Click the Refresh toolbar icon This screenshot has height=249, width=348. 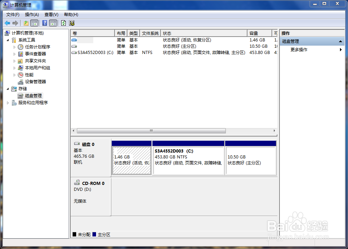[x=63, y=23]
